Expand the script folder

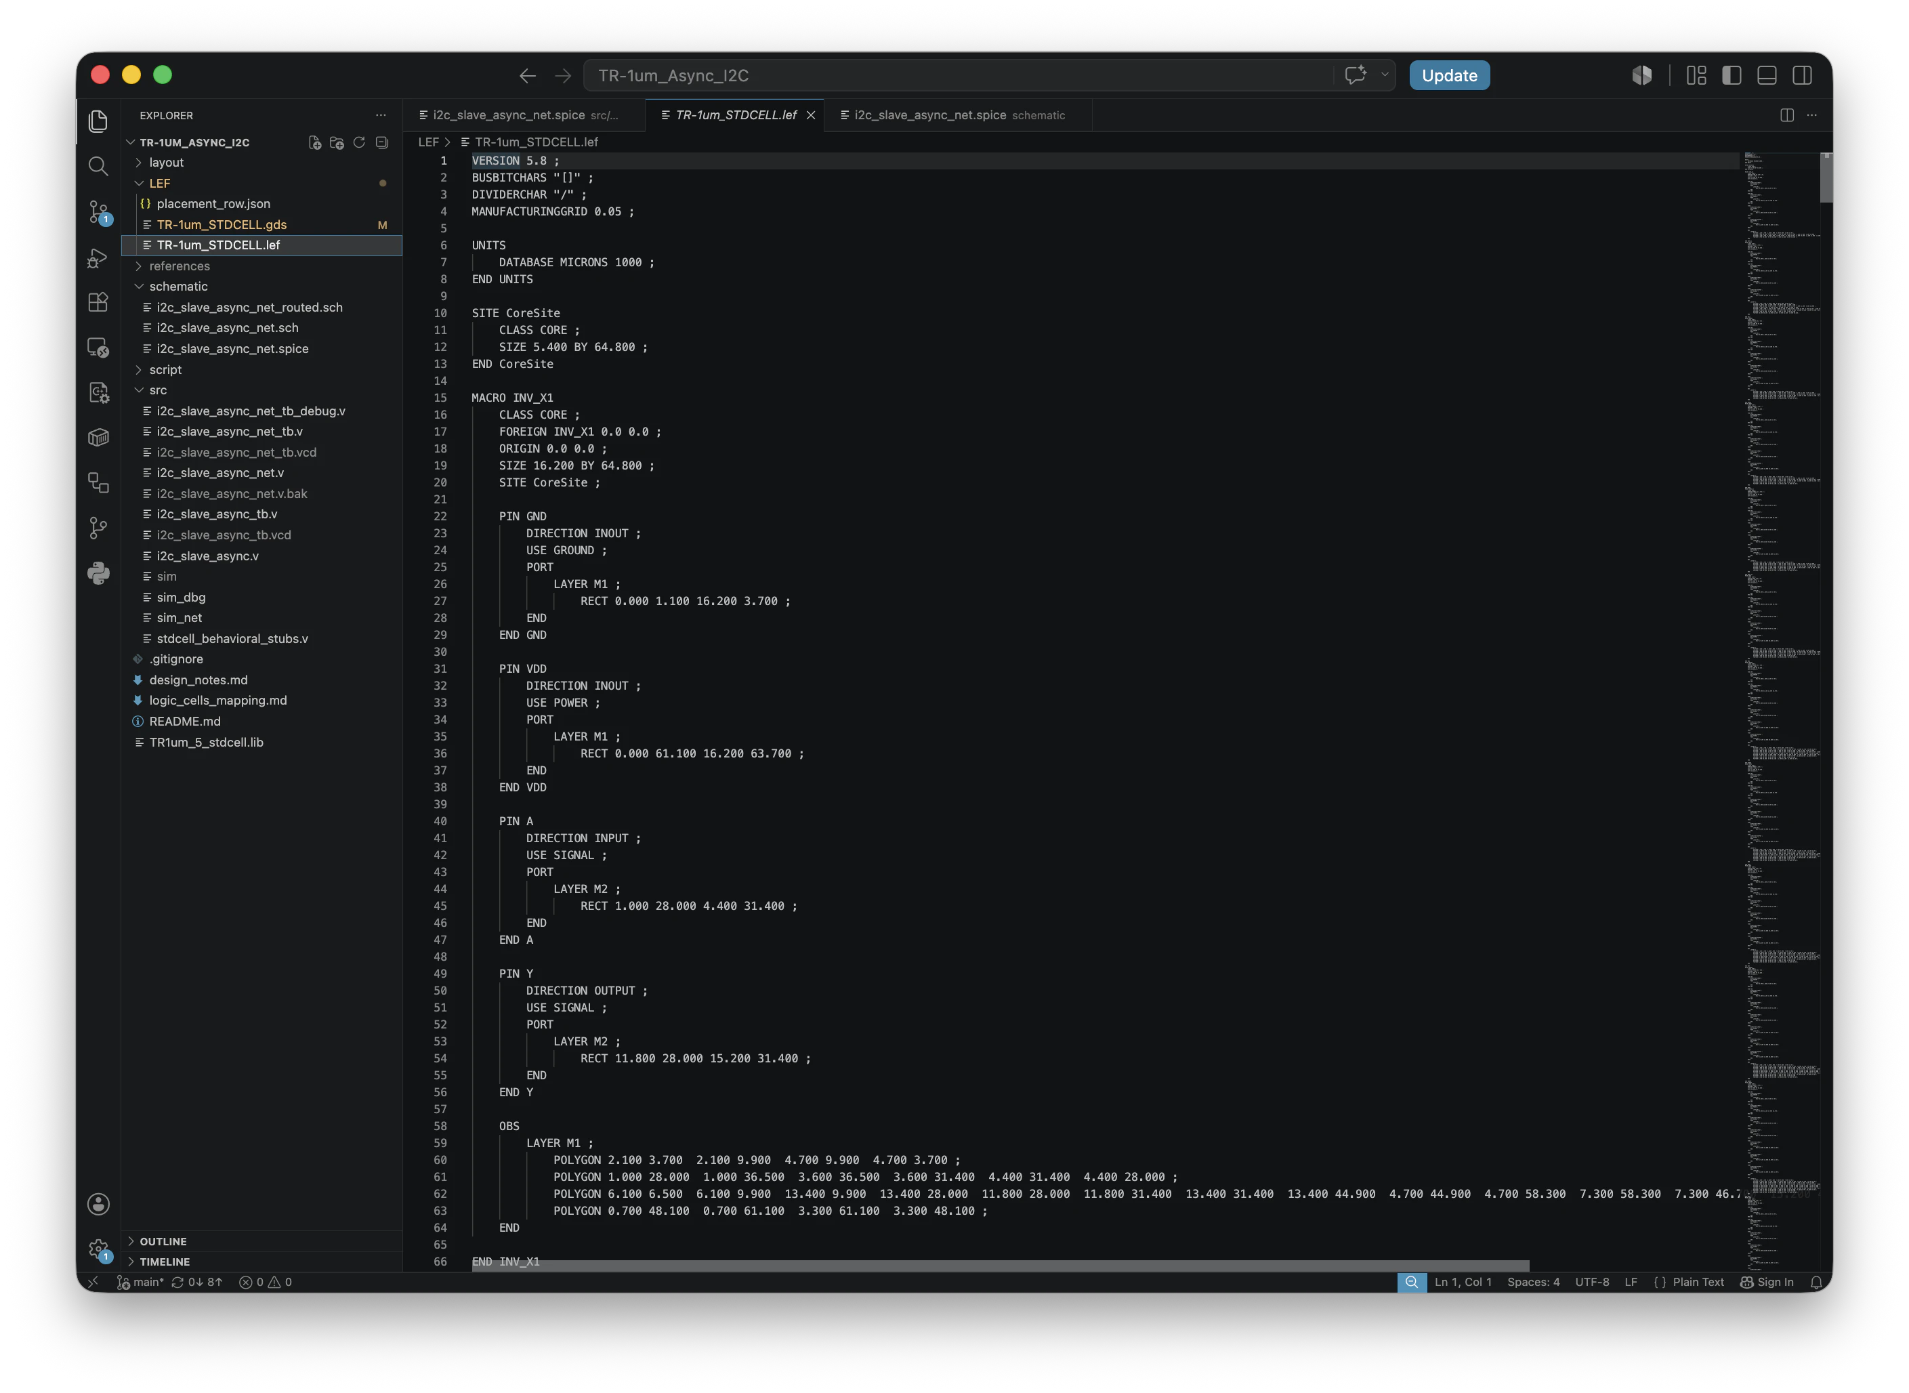tap(262, 370)
